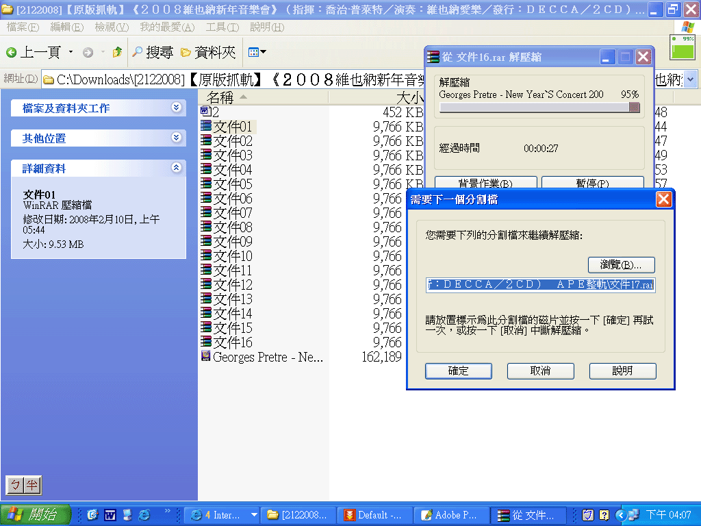This screenshot has height=526, width=701.
Task: Switch to Default taskbar window button
Action: (x=376, y=515)
